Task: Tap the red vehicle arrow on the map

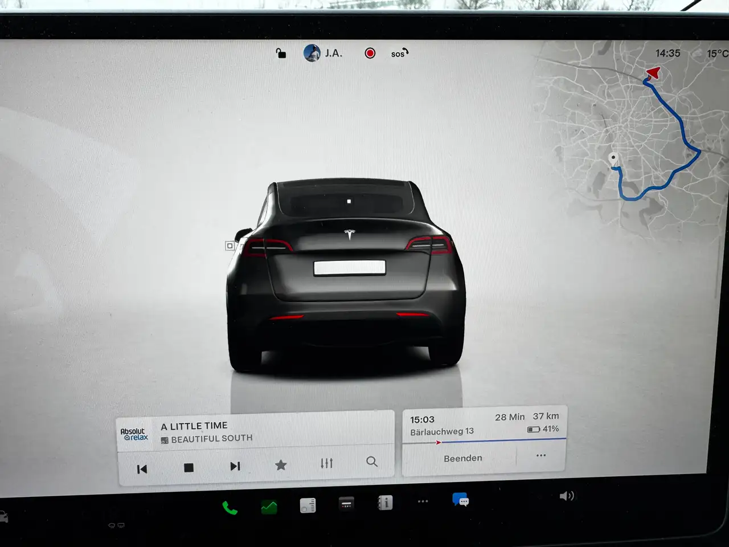Action: [x=653, y=72]
